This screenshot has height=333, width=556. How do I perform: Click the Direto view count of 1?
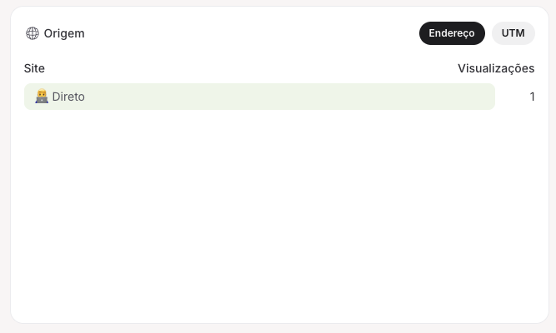pyautogui.click(x=532, y=97)
